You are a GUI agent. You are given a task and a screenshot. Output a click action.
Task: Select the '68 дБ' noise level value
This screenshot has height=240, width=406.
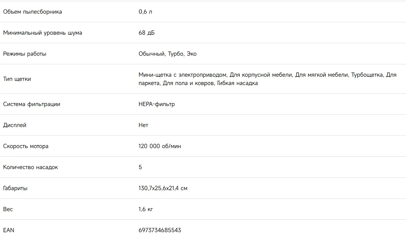pos(146,33)
